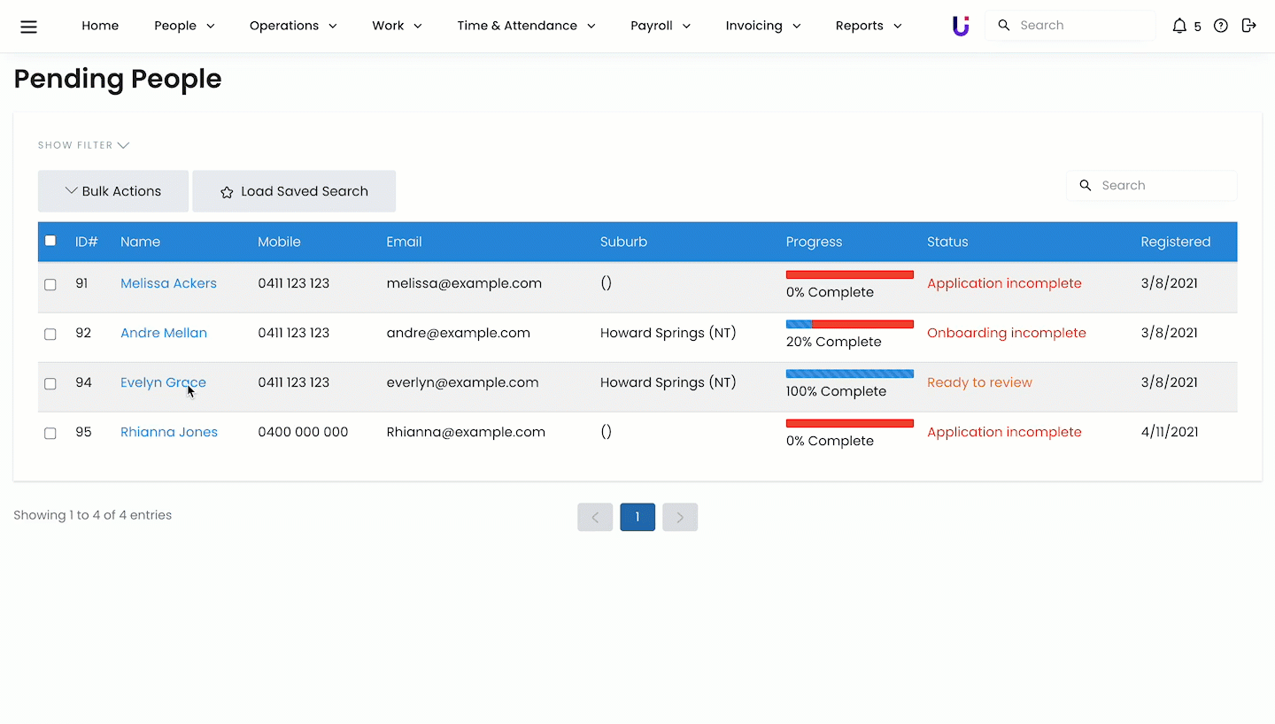This screenshot has width=1275, height=724.
Task: Click the Home menu item
Action: point(100,26)
